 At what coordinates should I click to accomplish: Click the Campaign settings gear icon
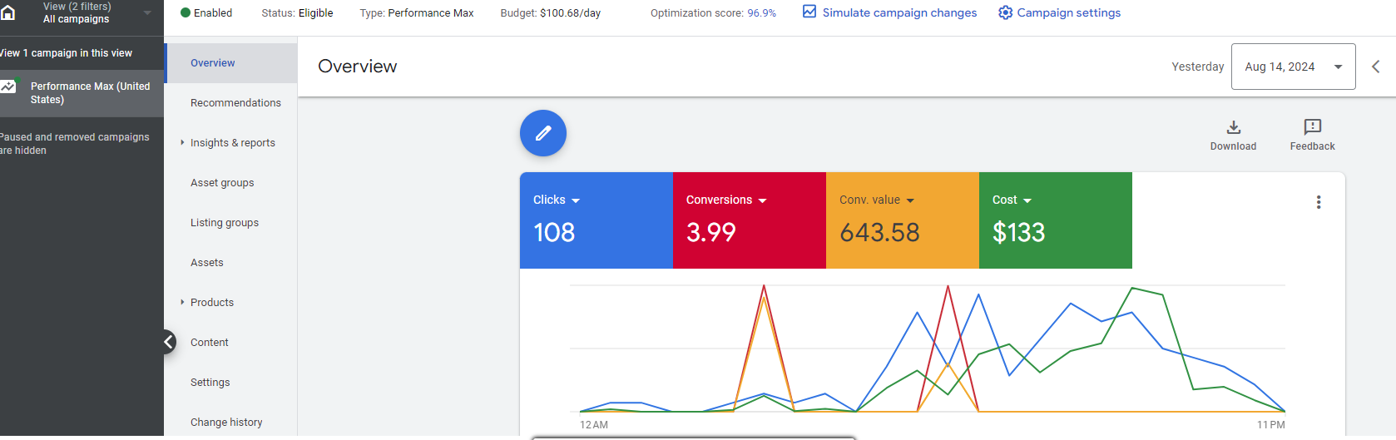point(1005,12)
